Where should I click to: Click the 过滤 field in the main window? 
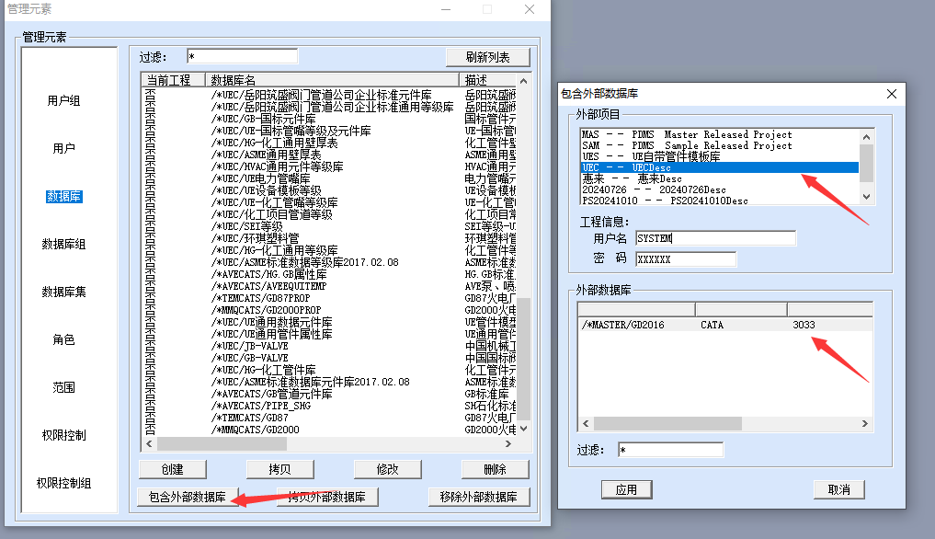click(242, 57)
